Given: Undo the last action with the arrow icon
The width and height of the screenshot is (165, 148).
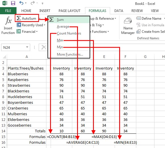Looking at the screenshot, I should 21,3.
